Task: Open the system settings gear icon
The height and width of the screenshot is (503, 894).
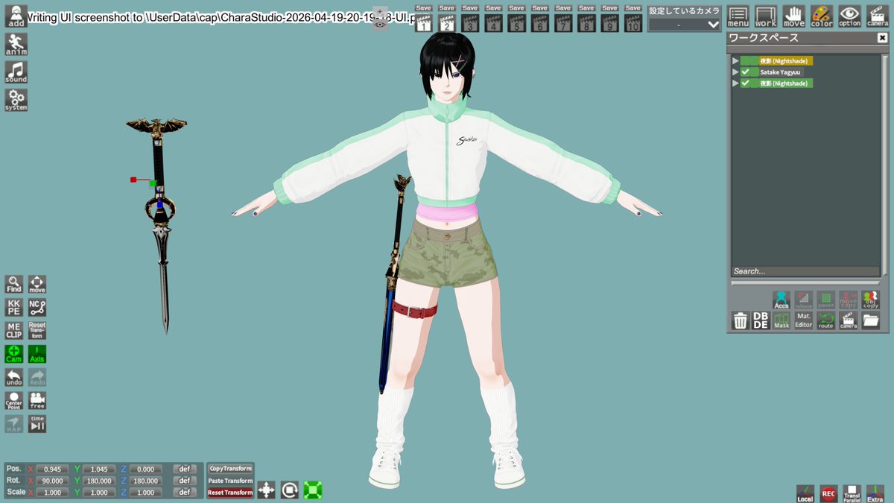Action: coord(16,100)
